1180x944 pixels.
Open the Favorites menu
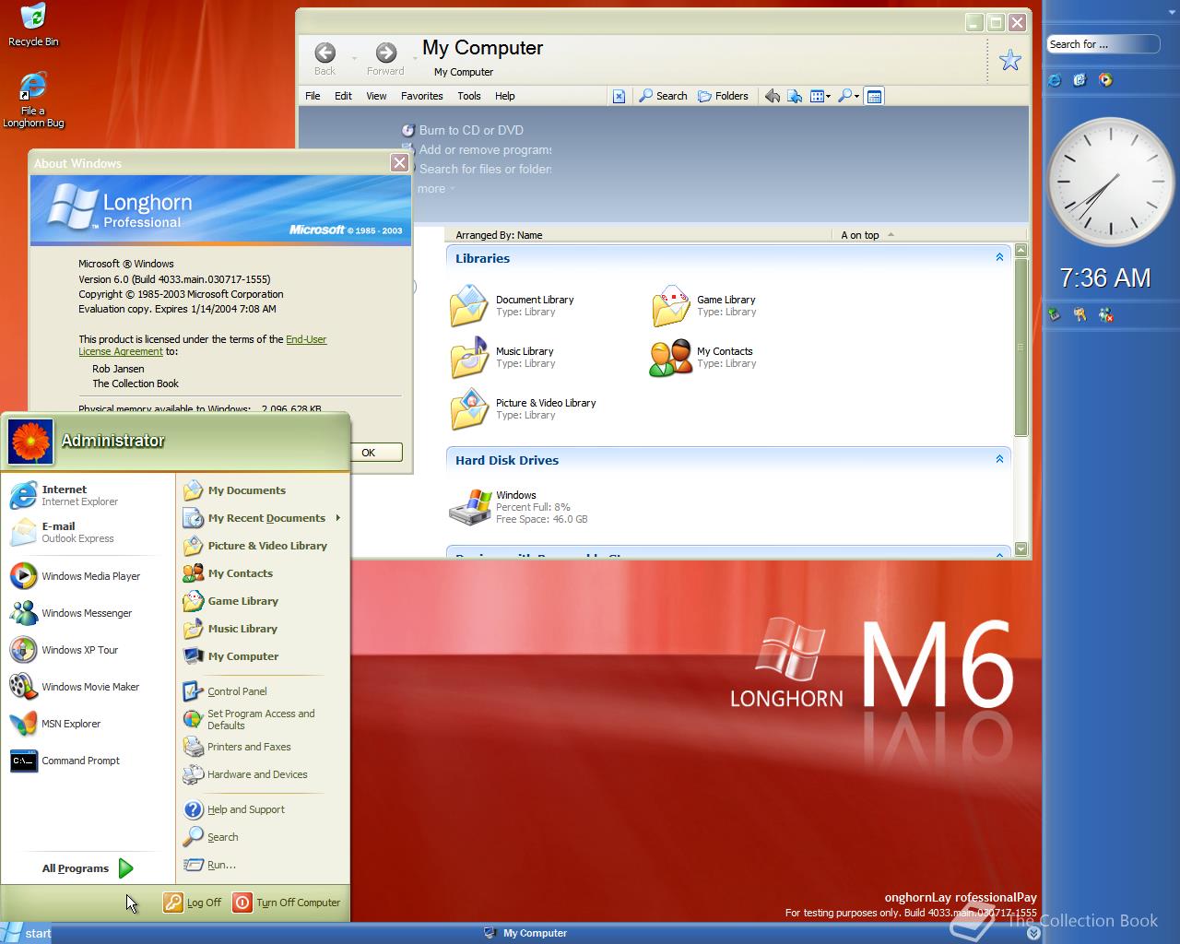tap(422, 96)
